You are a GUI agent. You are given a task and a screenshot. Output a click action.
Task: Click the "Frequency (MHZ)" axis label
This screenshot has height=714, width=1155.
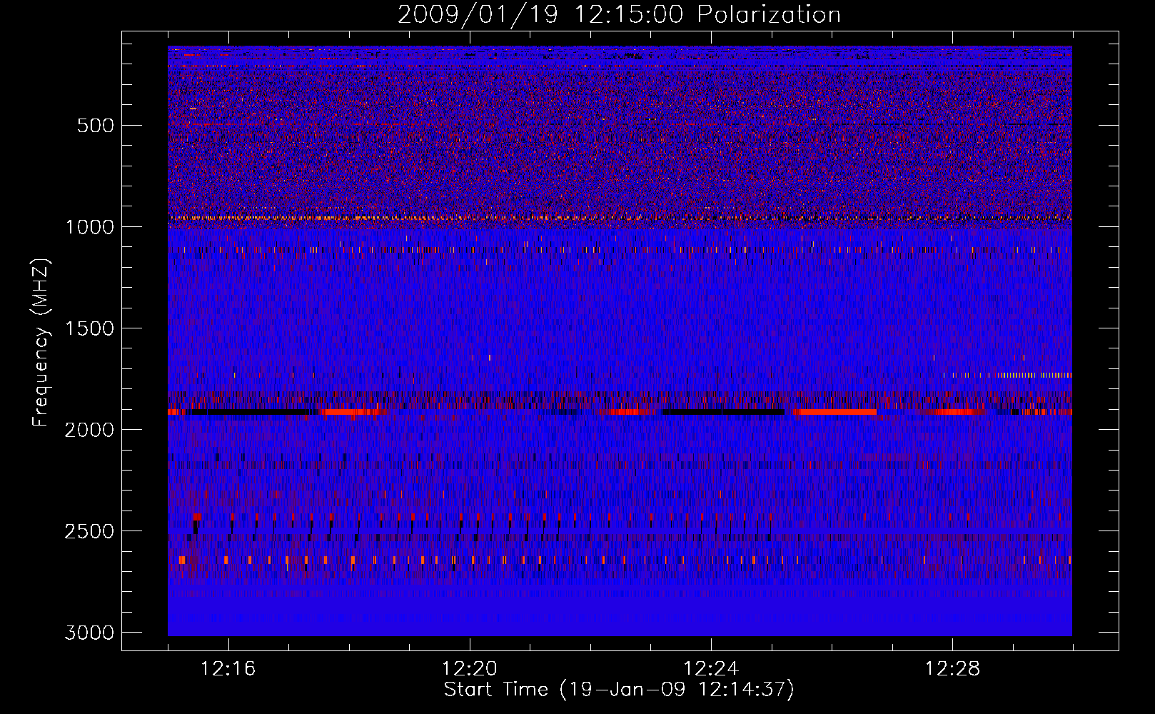(41, 342)
